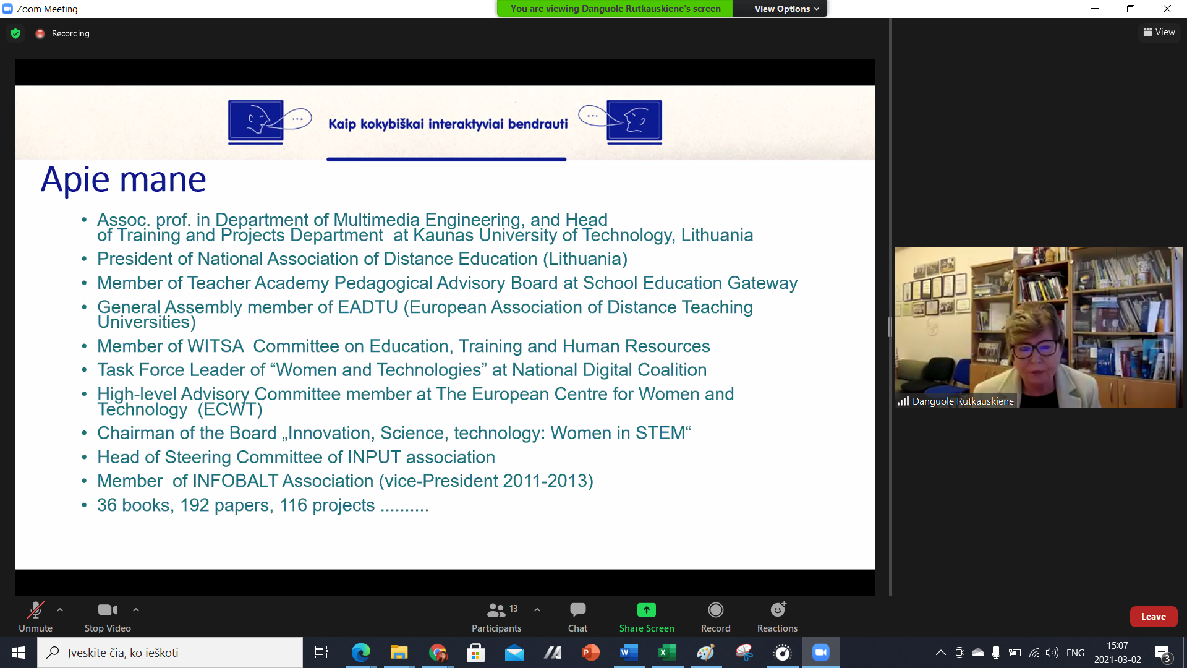Screen dimensions: 1187x668
Task: Open Reactions menu
Action: pyautogui.click(x=777, y=617)
